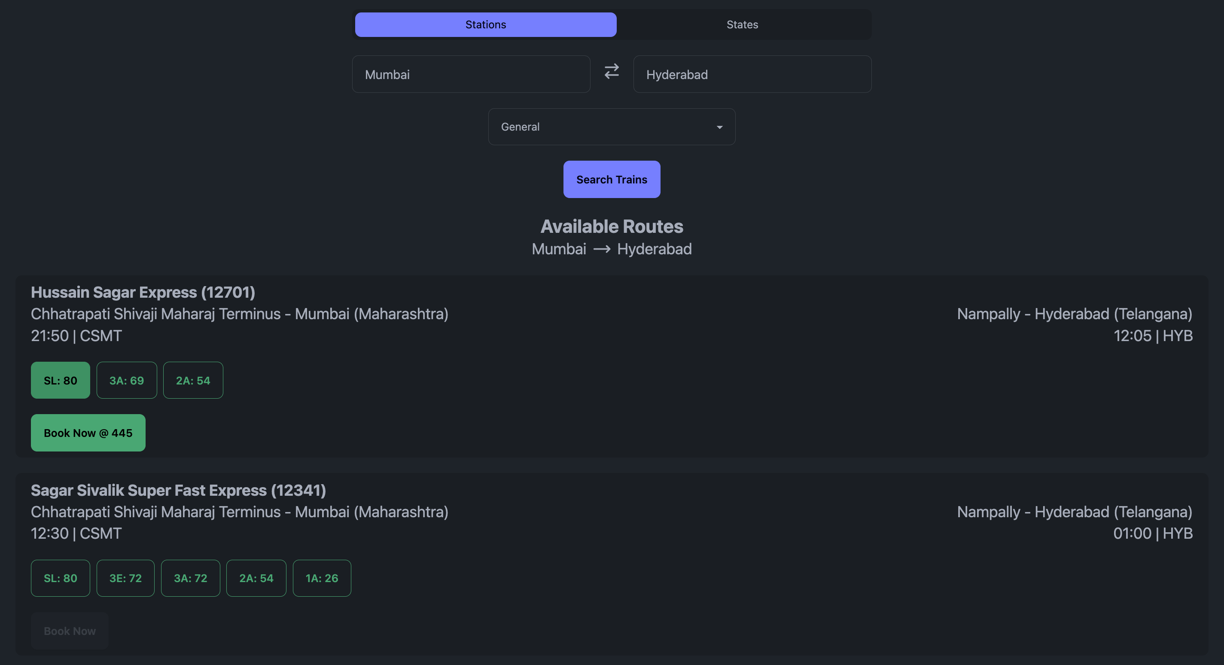Select 1A: 26 first class option
Image resolution: width=1224 pixels, height=665 pixels.
point(322,578)
